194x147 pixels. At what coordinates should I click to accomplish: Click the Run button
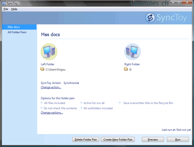178,140
